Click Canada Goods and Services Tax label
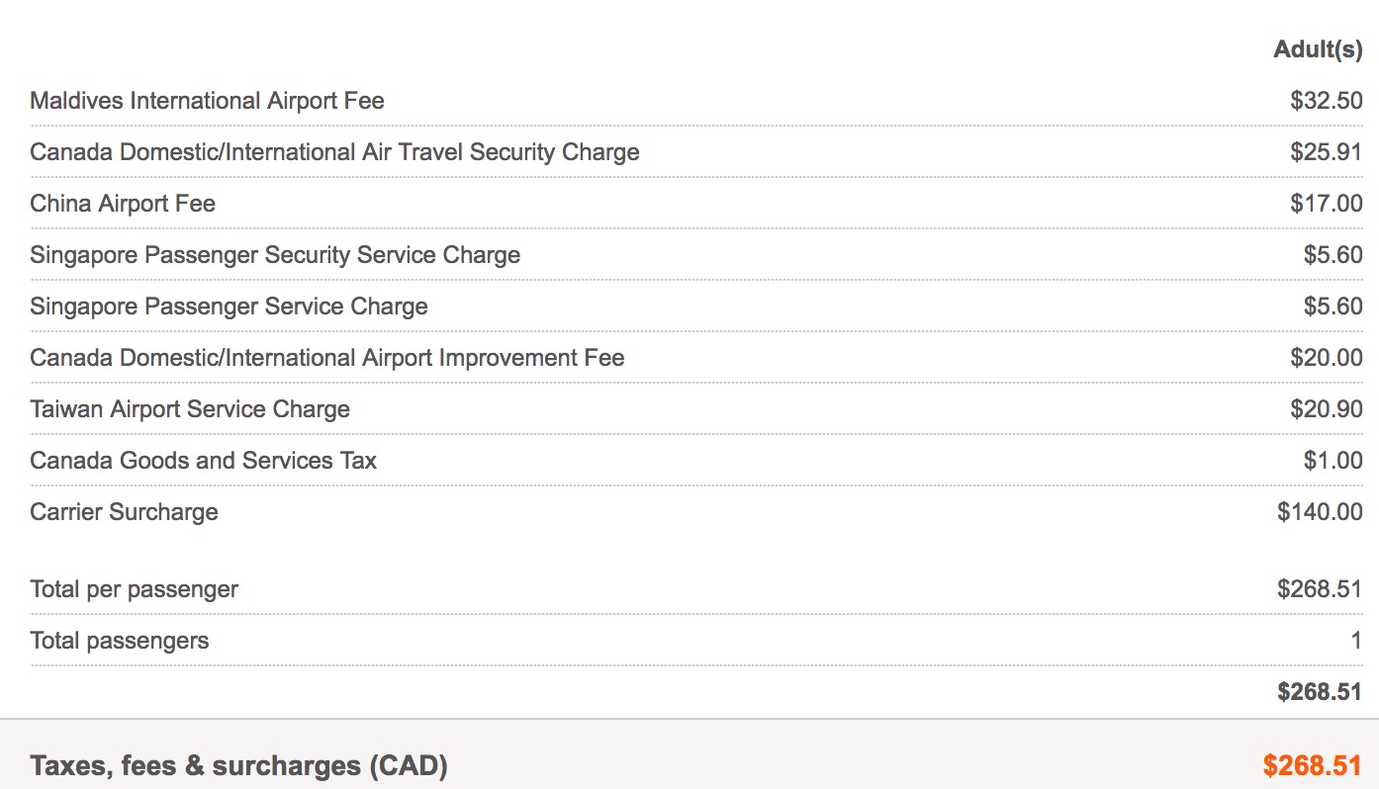The width and height of the screenshot is (1379, 789). (203, 461)
